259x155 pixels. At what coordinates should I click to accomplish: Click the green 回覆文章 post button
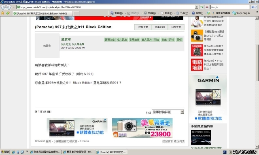click(x=110, y=40)
